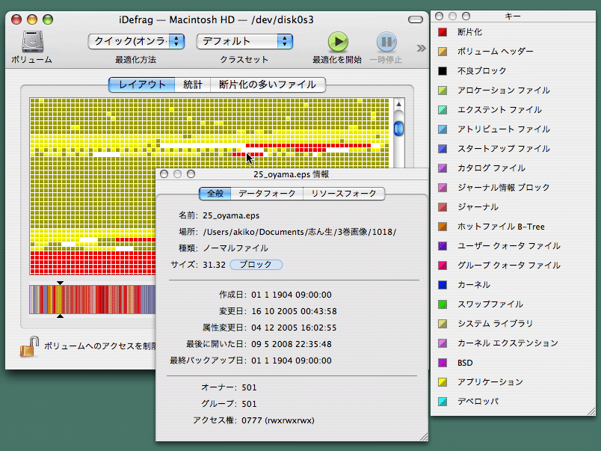Click the owner value 501
601x451 pixels.
249,387
